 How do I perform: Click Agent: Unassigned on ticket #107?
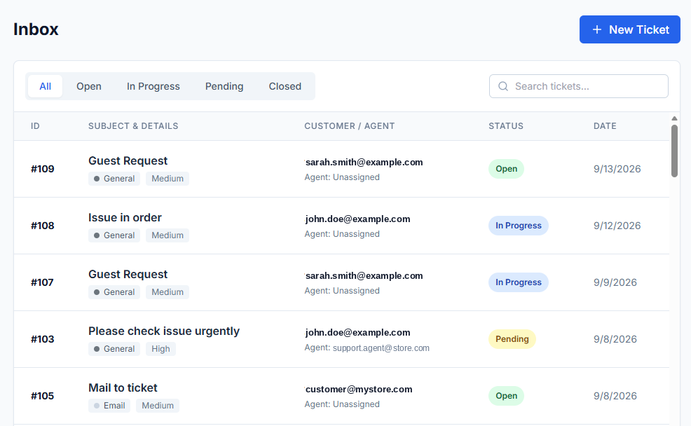point(342,291)
